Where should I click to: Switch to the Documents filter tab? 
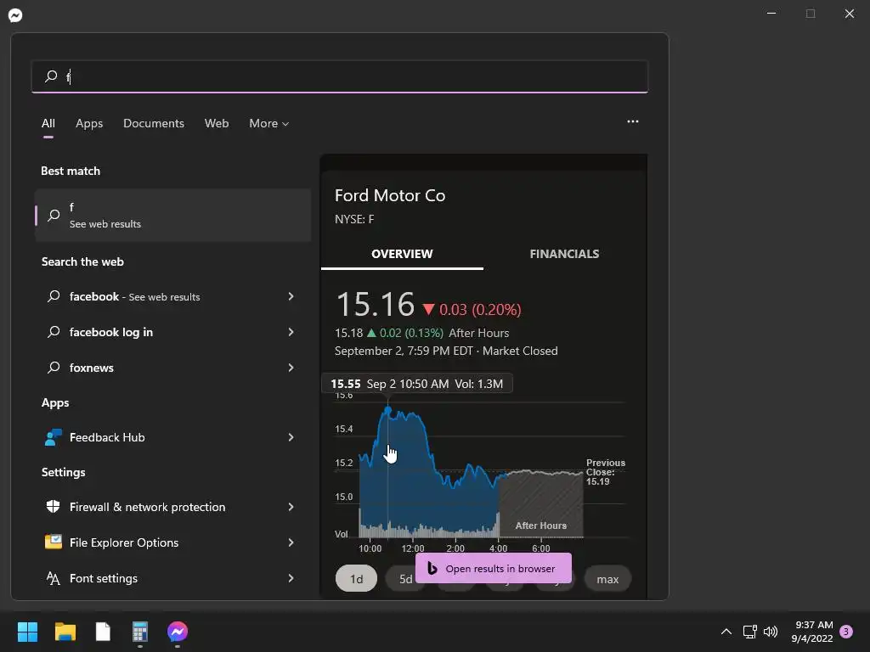[154, 123]
